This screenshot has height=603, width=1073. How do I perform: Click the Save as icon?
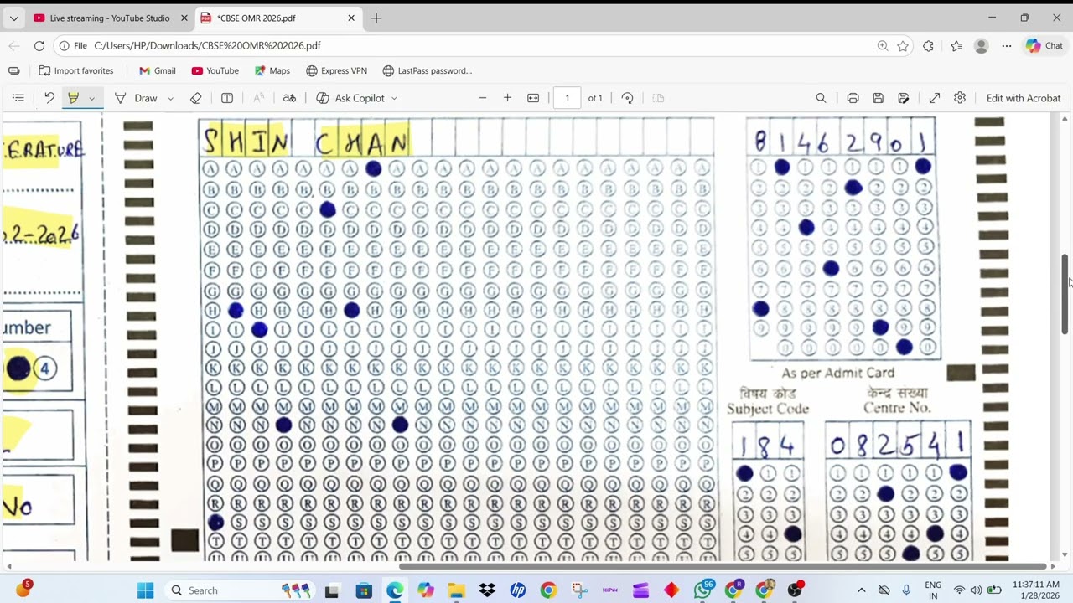(x=903, y=98)
